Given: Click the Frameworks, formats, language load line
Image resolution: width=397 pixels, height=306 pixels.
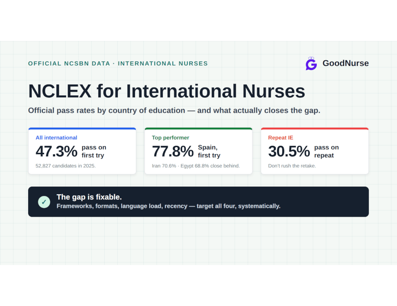Looking at the screenshot, I should click(169, 206).
